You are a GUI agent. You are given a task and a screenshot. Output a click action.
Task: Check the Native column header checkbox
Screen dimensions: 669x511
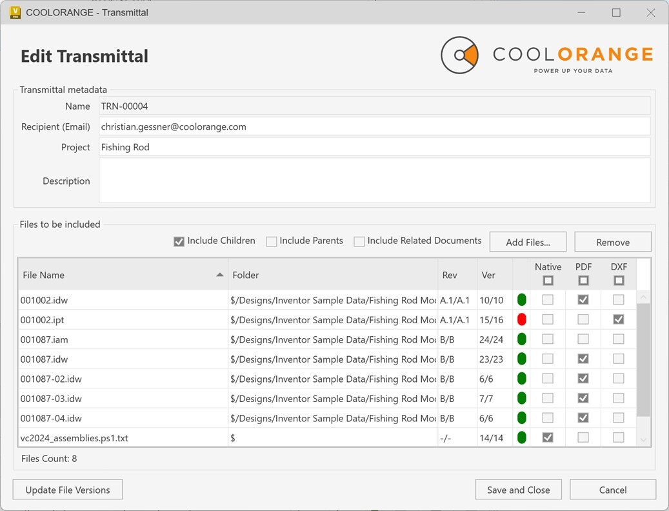point(548,280)
